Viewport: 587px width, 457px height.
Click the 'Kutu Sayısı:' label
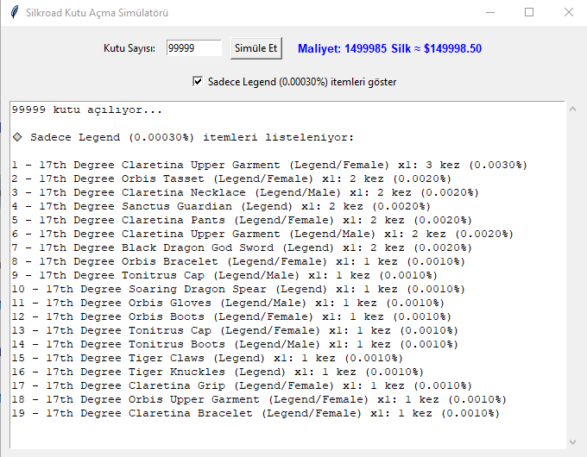tap(129, 49)
